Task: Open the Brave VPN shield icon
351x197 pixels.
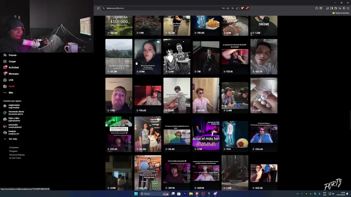Action: tap(344, 8)
